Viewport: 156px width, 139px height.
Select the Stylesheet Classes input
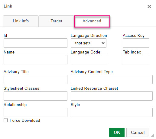point(35,96)
